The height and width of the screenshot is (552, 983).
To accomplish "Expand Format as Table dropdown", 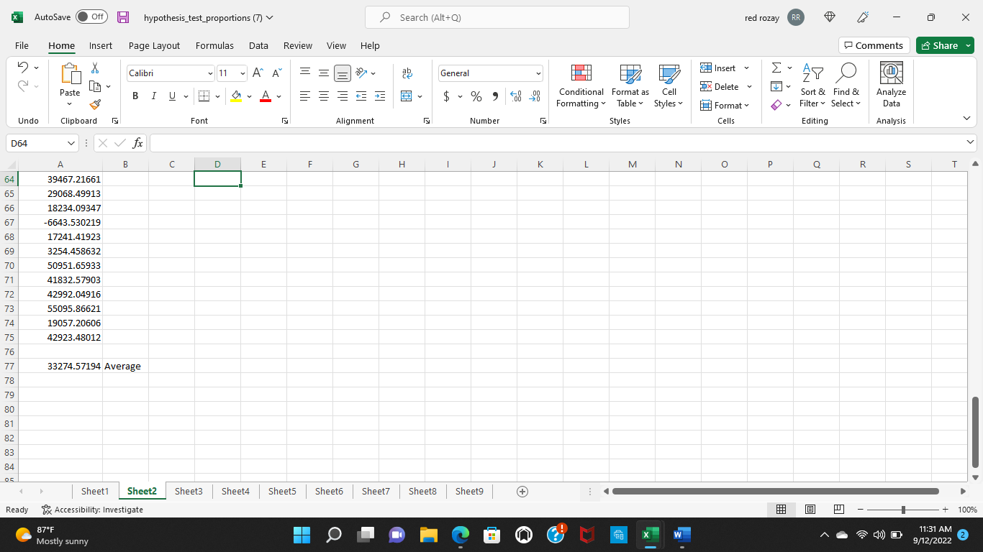I will click(630, 86).
